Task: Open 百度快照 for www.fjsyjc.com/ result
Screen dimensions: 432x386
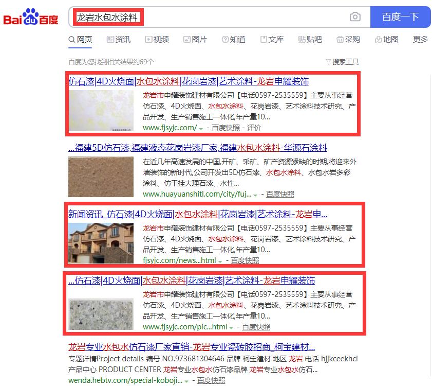Action: pyautogui.click(x=226, y=128)
